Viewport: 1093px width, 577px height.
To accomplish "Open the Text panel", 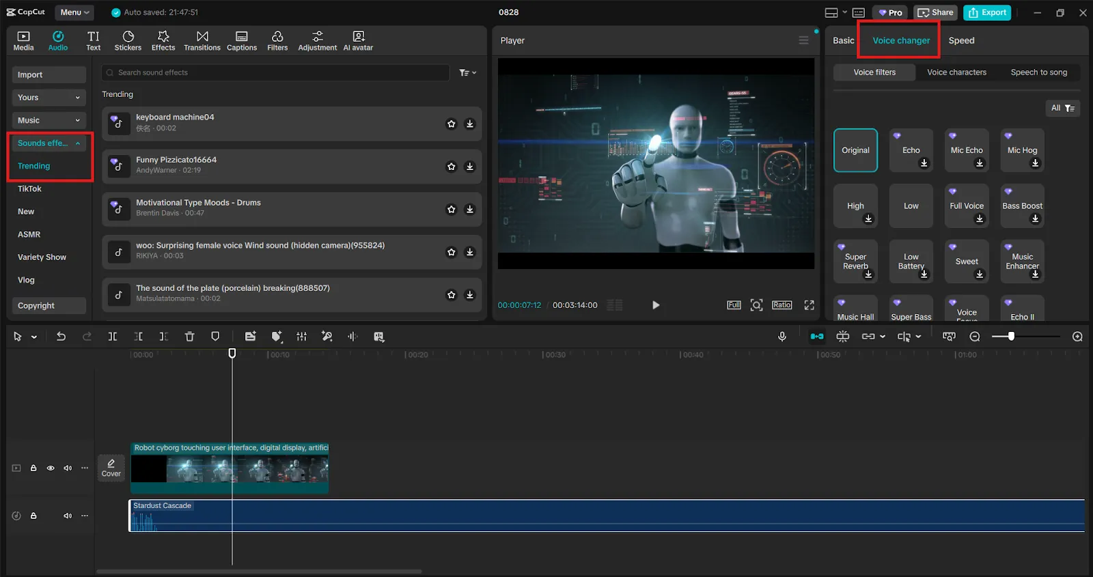I will pos(94,41).
